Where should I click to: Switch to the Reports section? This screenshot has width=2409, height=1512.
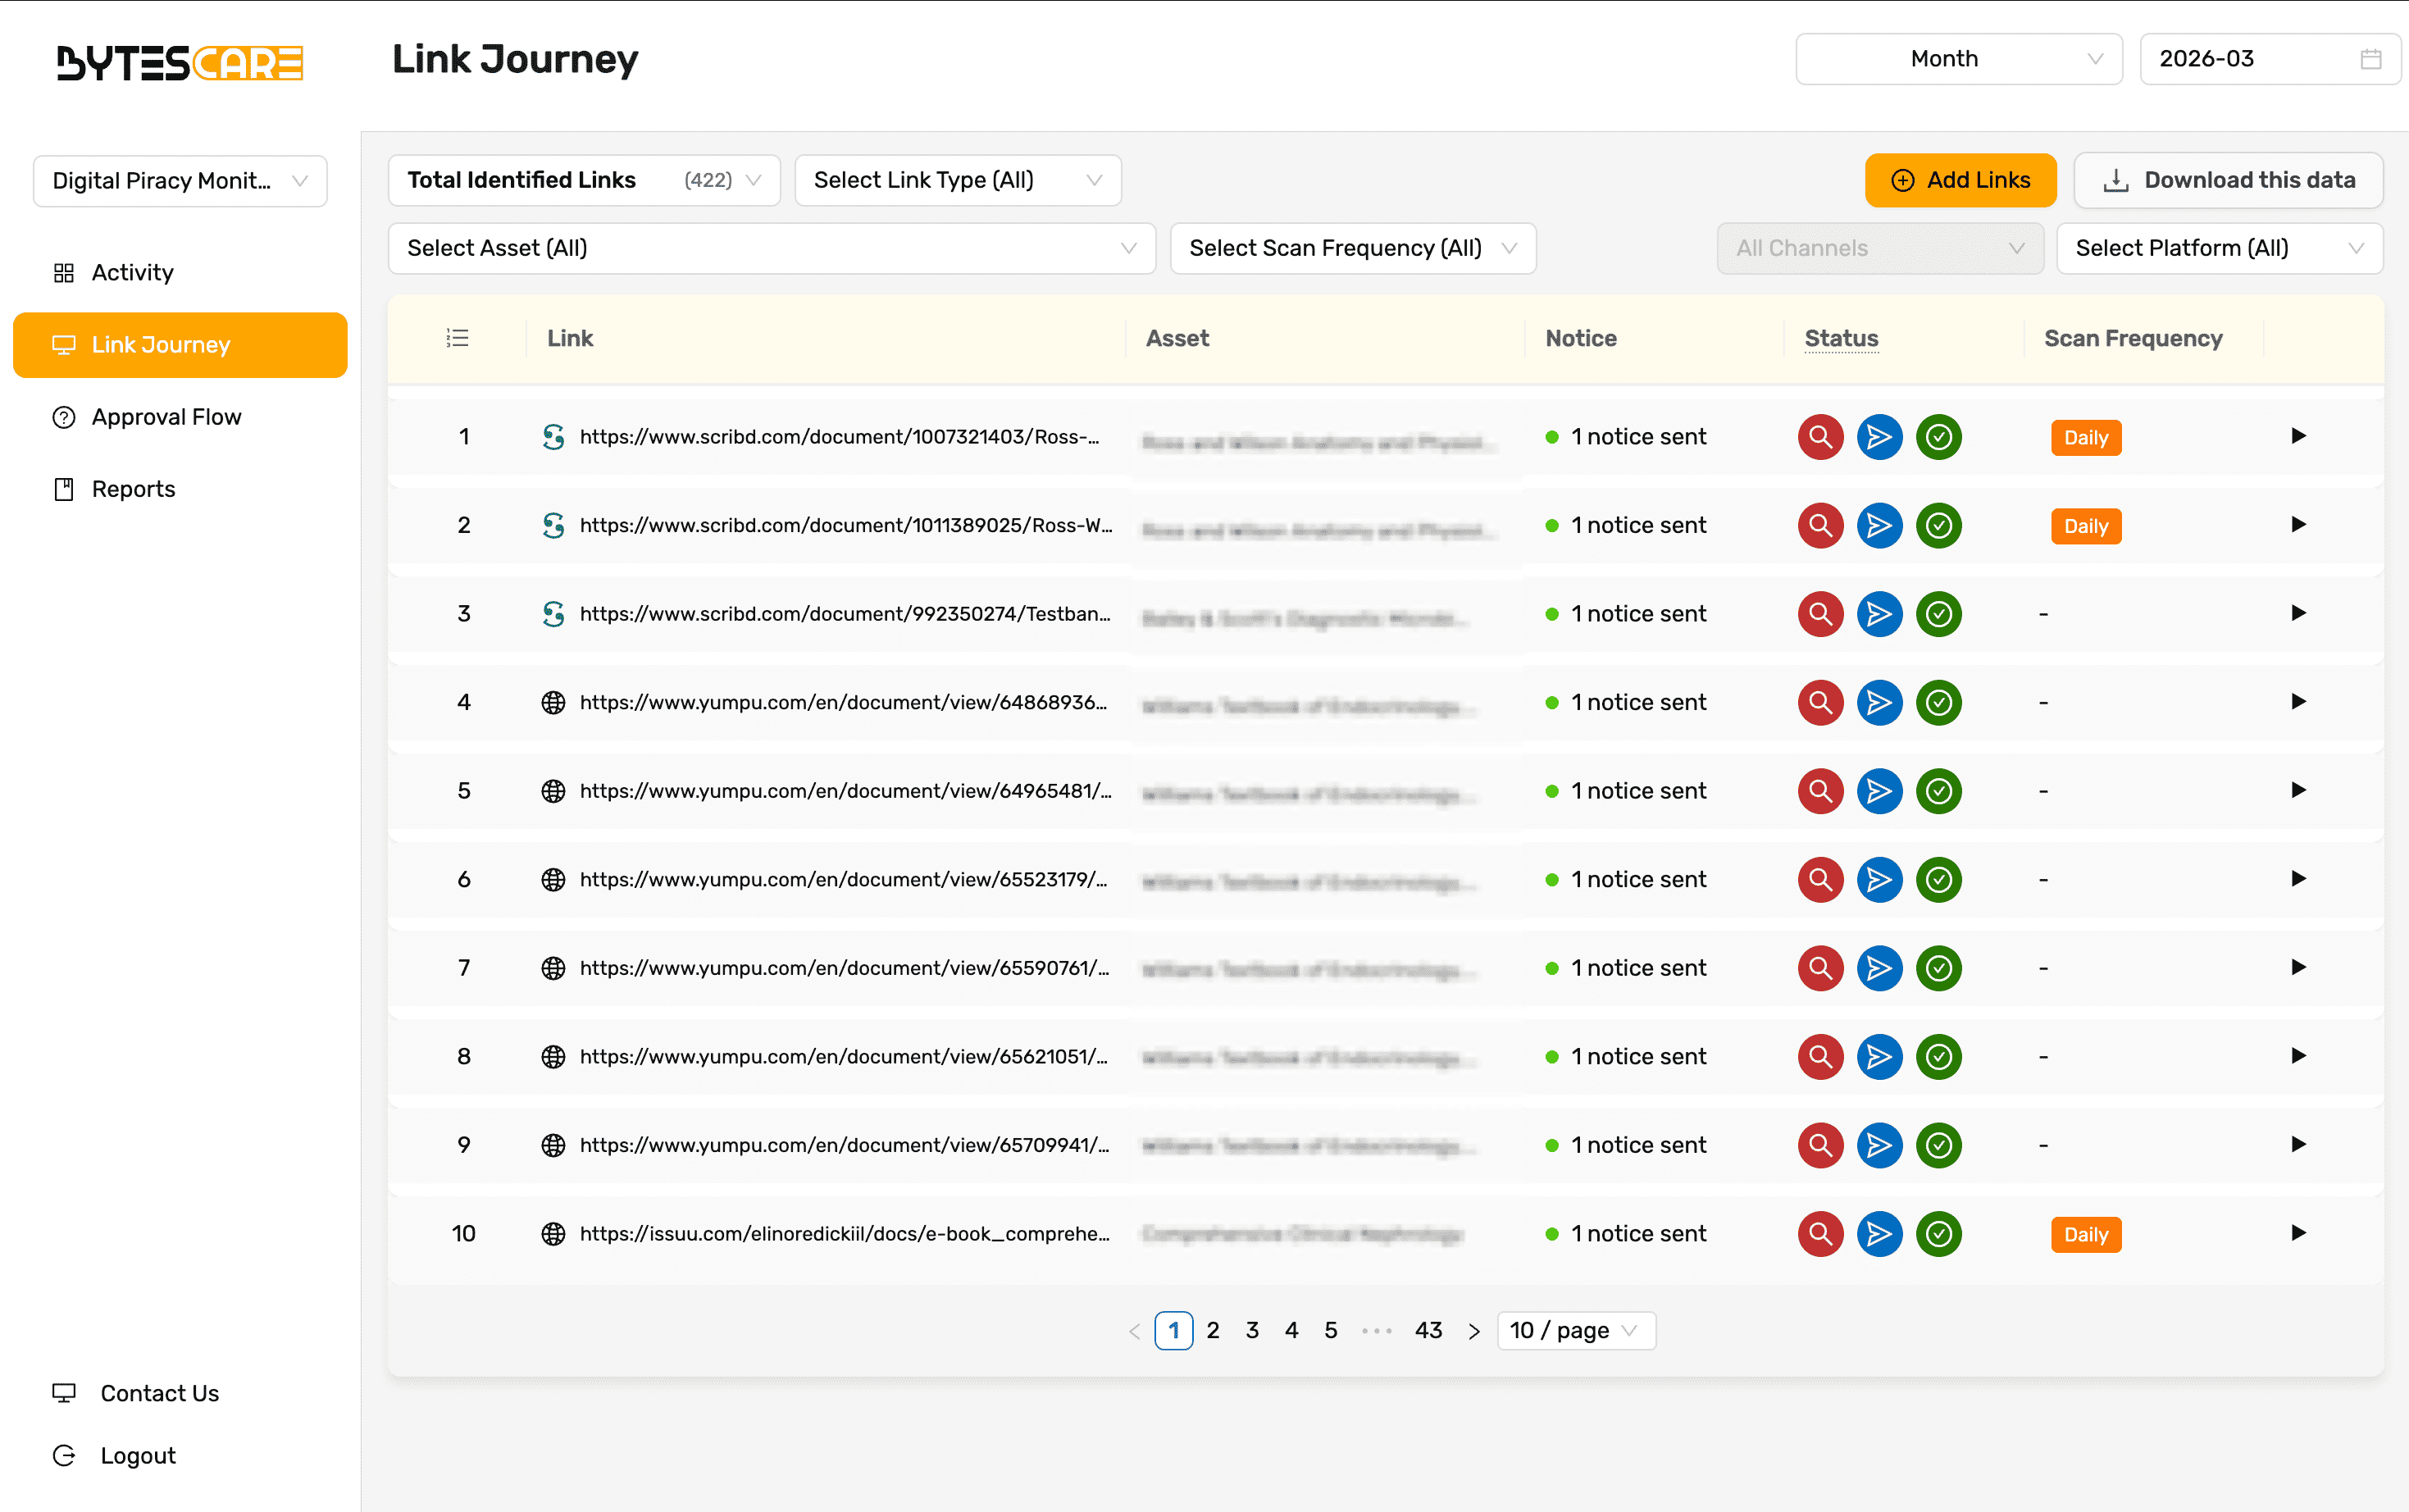point(133,489)
